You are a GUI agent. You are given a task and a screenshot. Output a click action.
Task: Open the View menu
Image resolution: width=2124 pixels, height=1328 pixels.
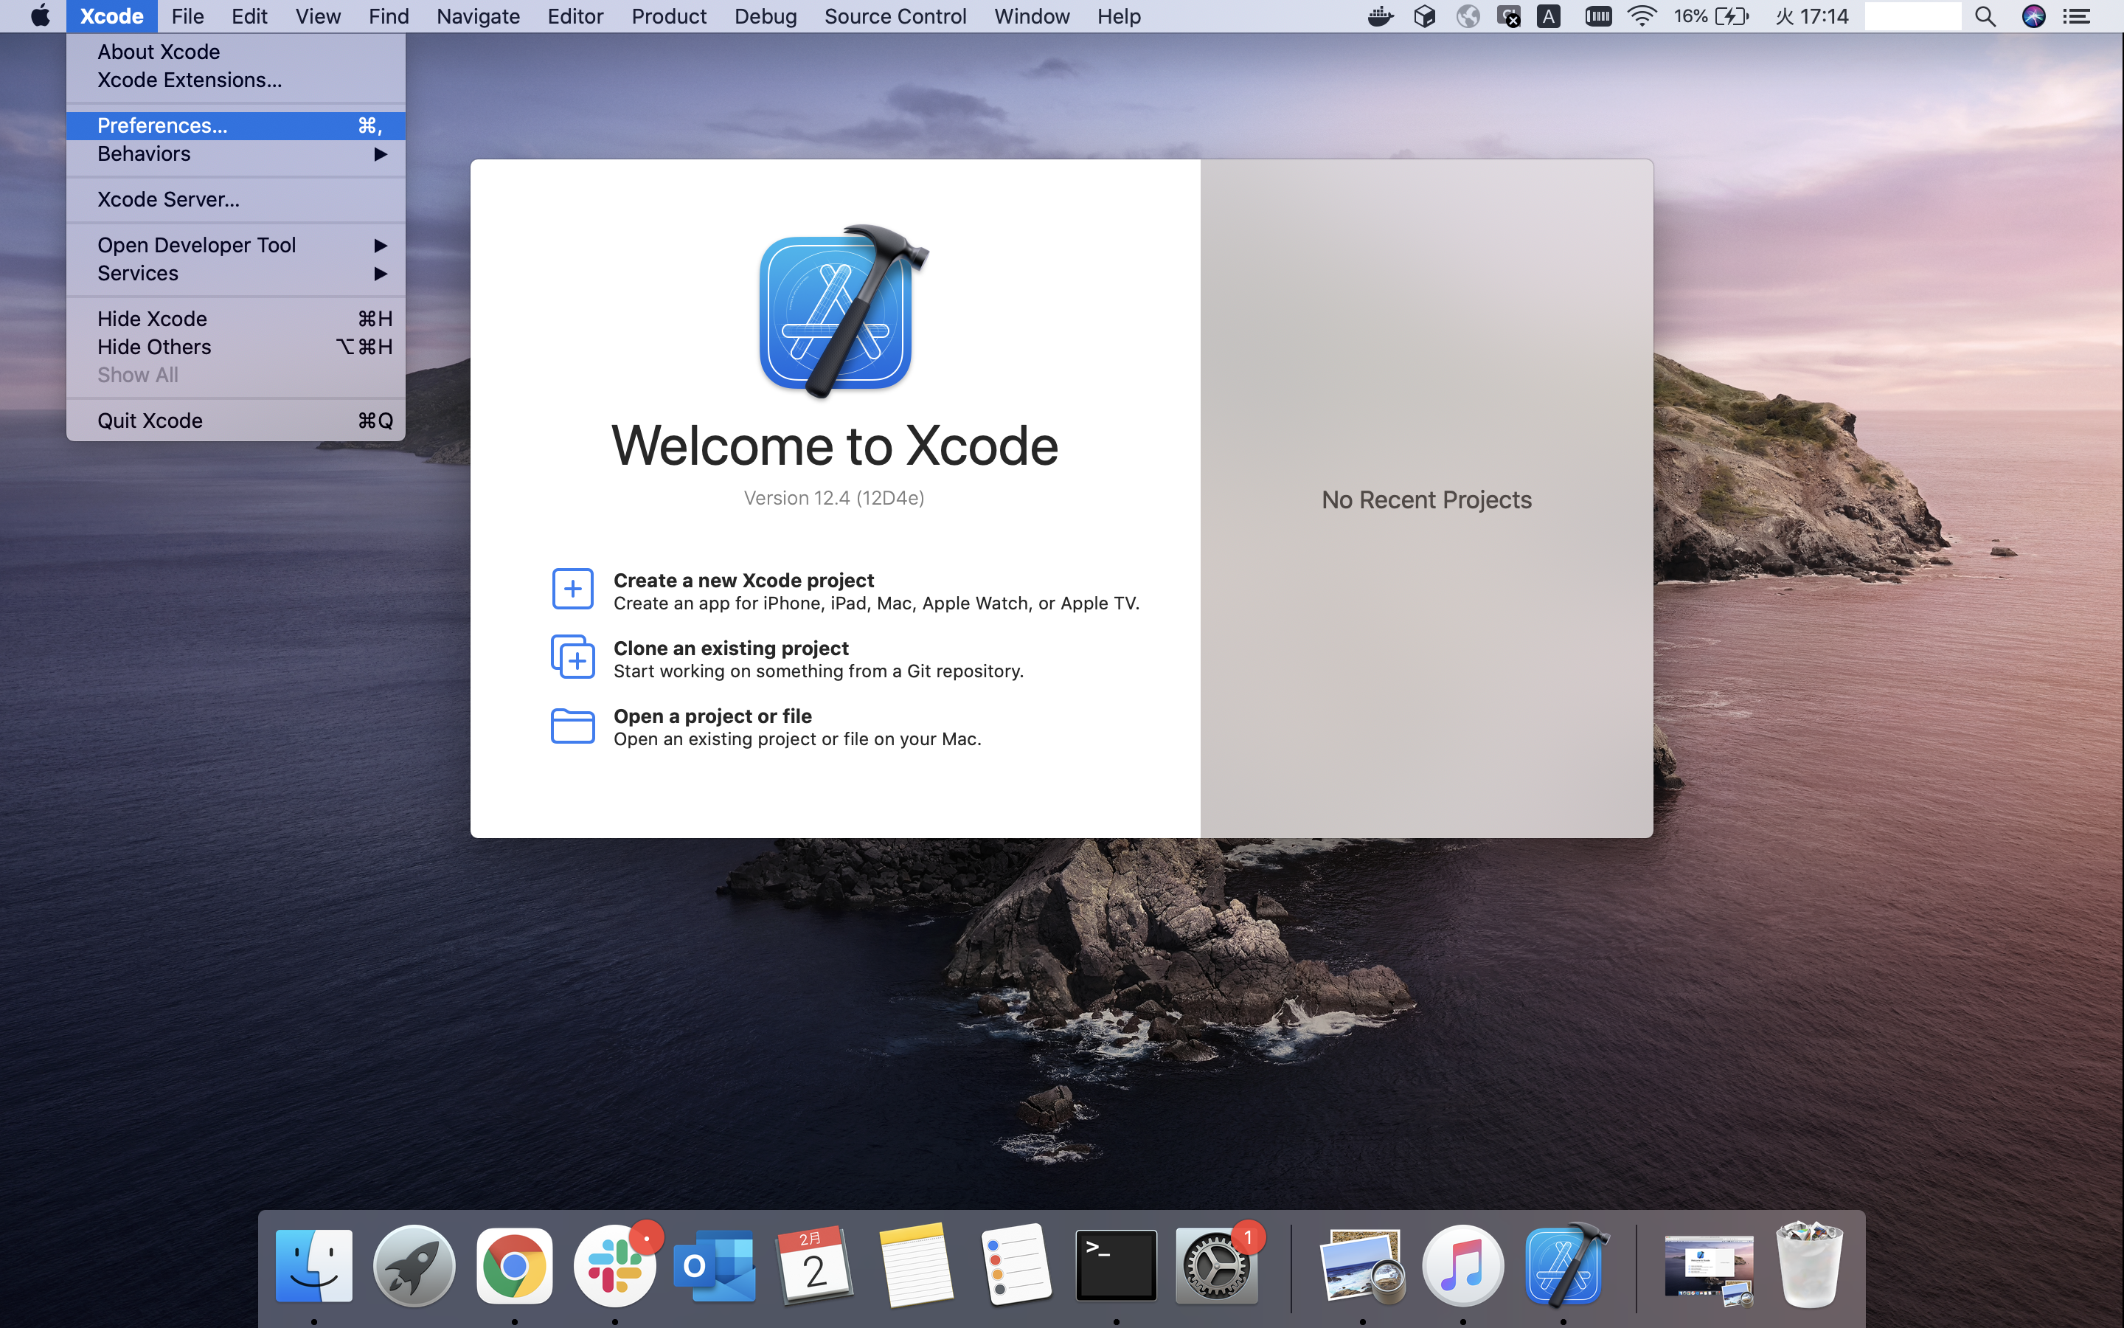pos(318,15)
